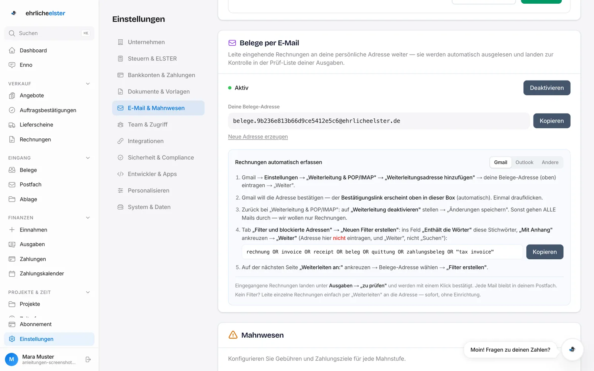Open Sicherheit & Compliance settings
594x371 pixels.
(x=158, y=158)
